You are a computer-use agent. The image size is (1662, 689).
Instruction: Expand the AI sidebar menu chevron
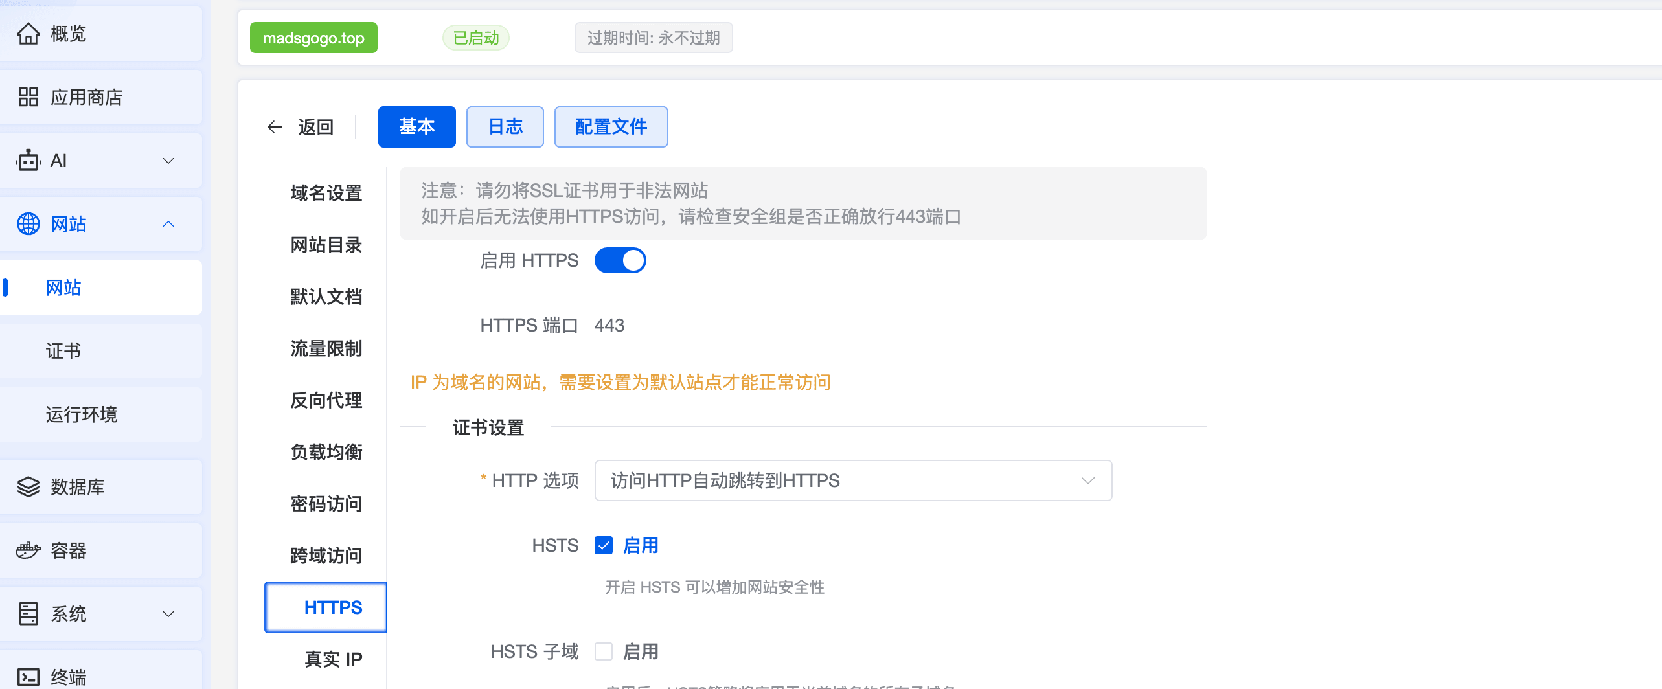point(168,161)
